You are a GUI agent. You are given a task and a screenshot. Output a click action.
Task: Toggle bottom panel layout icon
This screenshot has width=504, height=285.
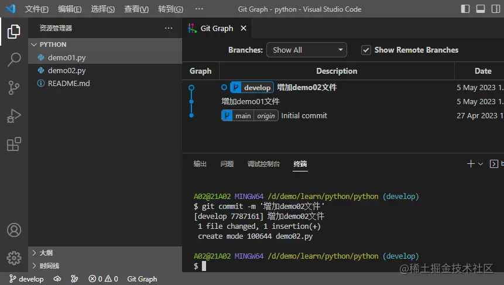click(481, 9)
